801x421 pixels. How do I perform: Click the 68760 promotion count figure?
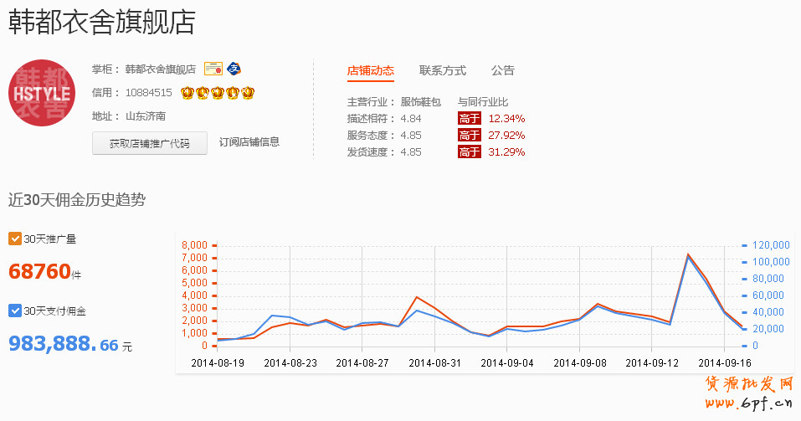click(39, 272)
